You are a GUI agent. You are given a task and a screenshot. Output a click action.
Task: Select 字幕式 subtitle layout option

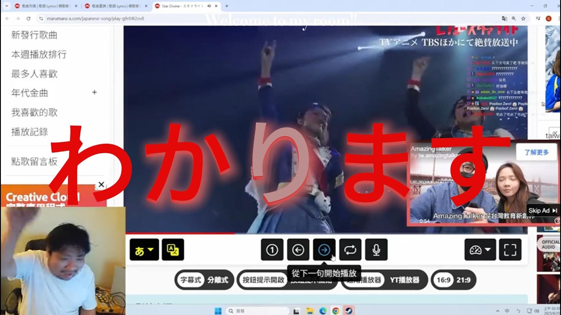[x=191, y=280]
